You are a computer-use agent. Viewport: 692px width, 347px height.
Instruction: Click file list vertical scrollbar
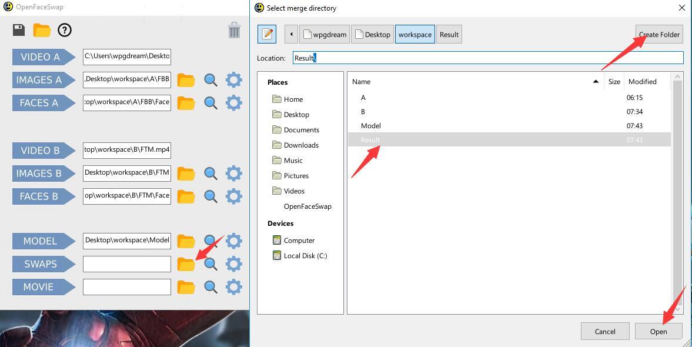pos(677,193)
